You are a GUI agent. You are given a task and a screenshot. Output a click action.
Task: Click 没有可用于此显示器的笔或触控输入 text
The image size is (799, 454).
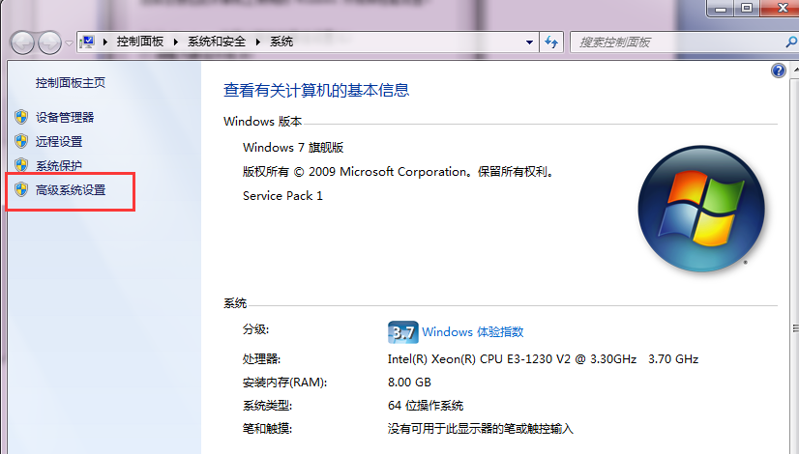coord(480,429)
